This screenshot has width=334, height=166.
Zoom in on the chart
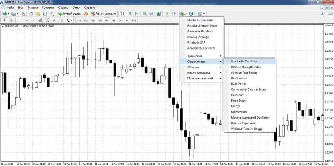[x=144, y=14]
